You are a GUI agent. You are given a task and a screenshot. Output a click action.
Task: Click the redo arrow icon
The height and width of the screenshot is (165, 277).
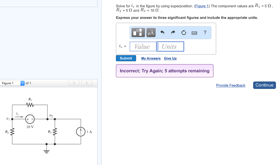point(173,32)
